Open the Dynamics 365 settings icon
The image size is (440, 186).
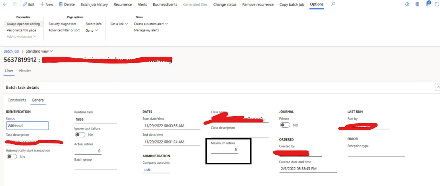[x=407, y=4]
